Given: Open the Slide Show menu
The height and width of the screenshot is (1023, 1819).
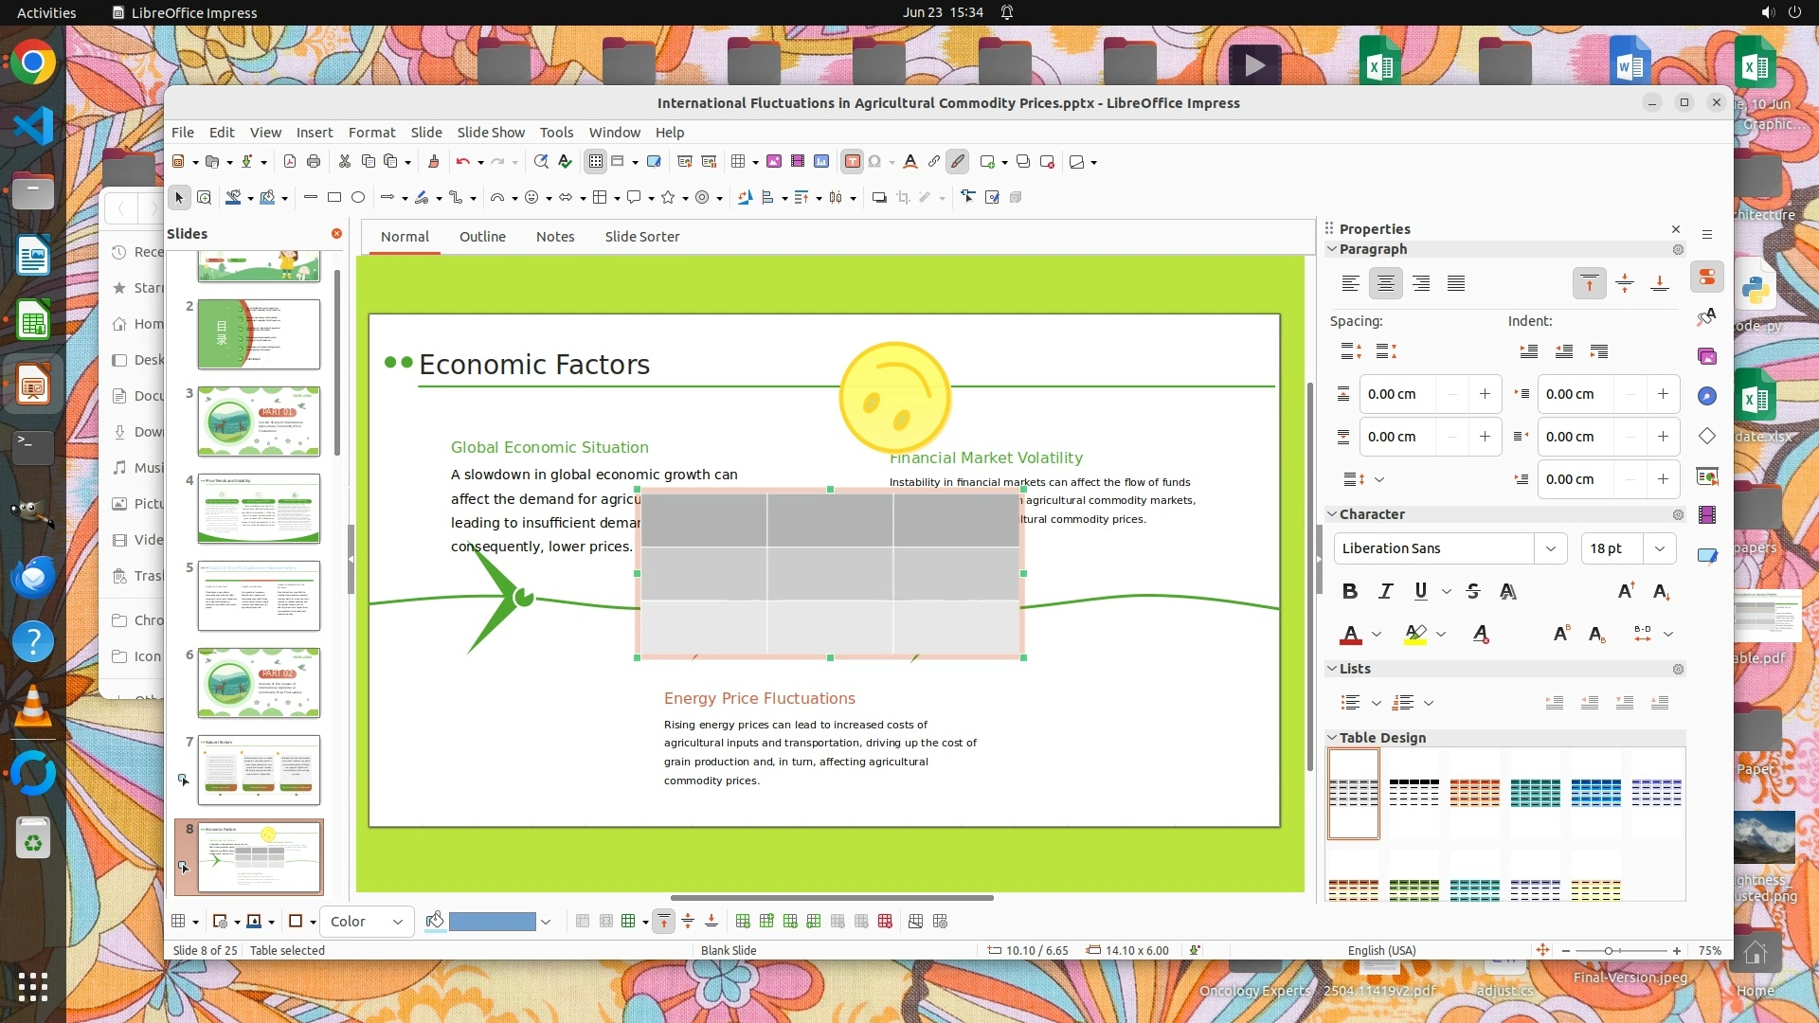Looking at the screenshot, I should (490, 133).
